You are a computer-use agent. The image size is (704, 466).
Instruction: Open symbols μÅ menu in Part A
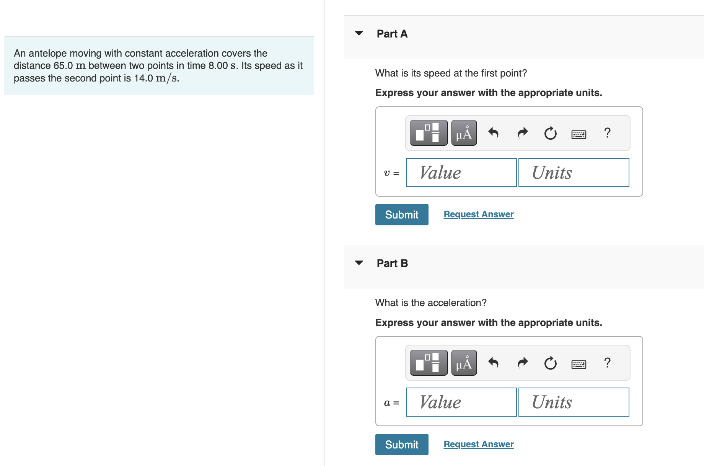[x=464, y=133]
